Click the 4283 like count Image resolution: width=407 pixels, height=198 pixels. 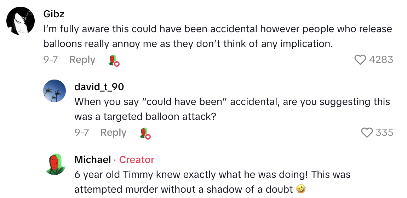tap(381, 60)
